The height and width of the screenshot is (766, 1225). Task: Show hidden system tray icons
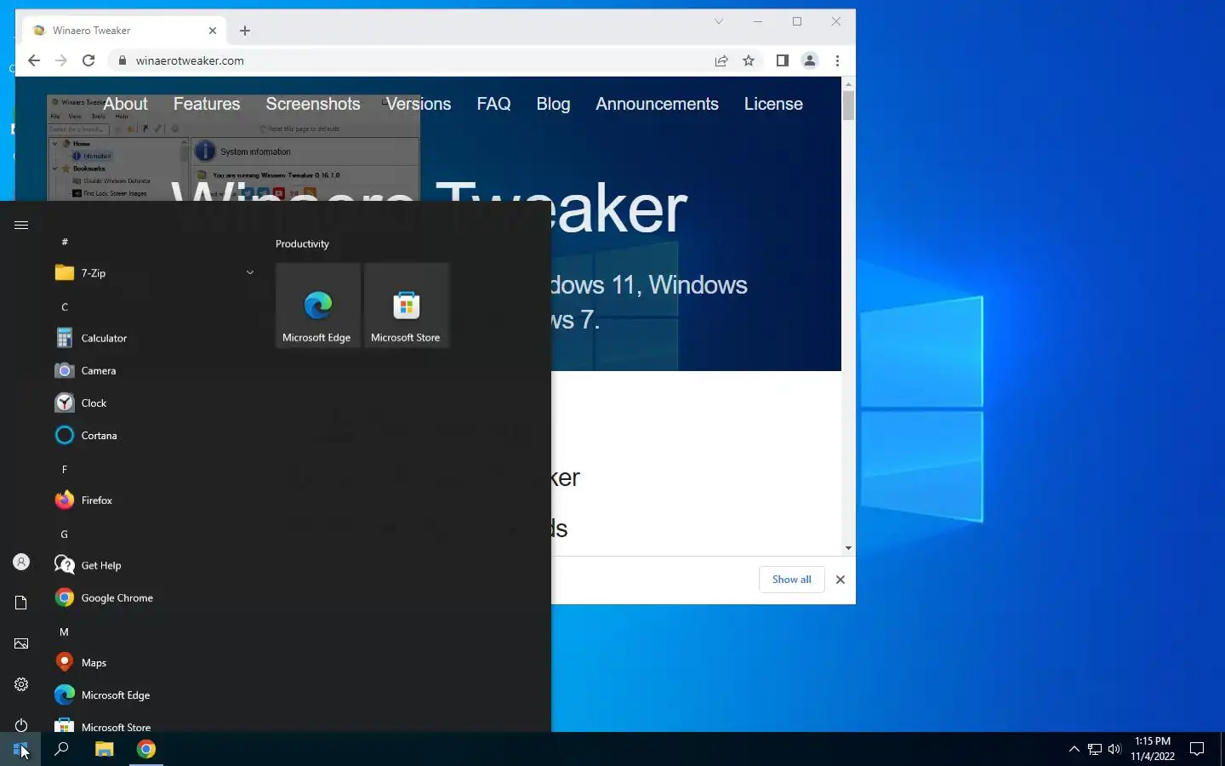[1074, 749]
